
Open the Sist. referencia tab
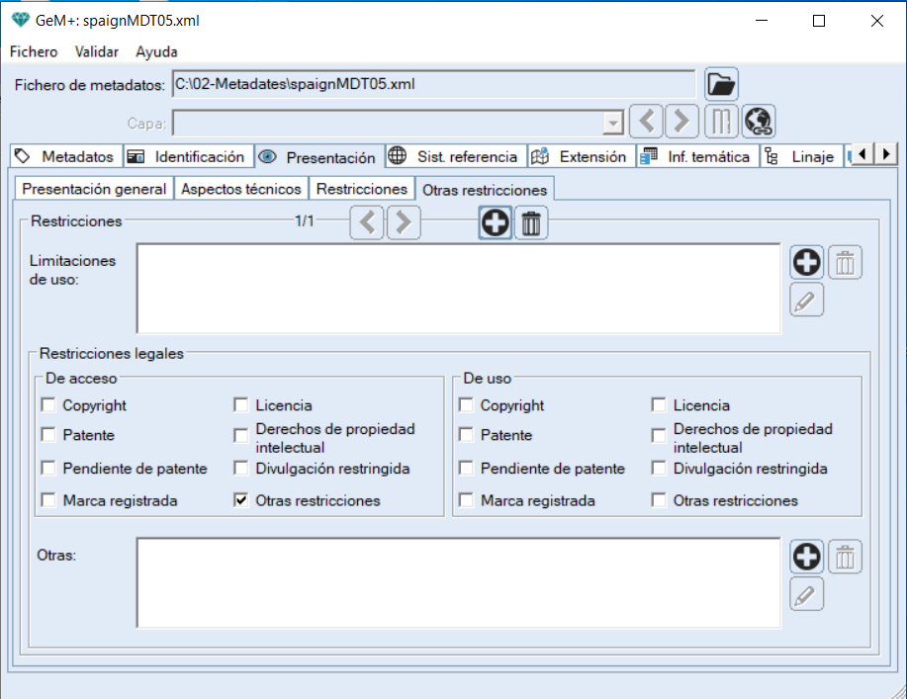(455, 156)
